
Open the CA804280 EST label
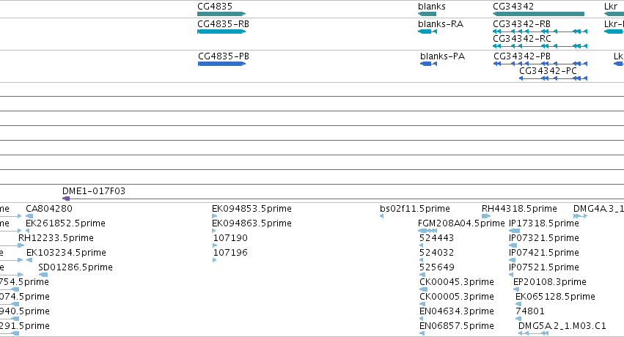[49, 209]
